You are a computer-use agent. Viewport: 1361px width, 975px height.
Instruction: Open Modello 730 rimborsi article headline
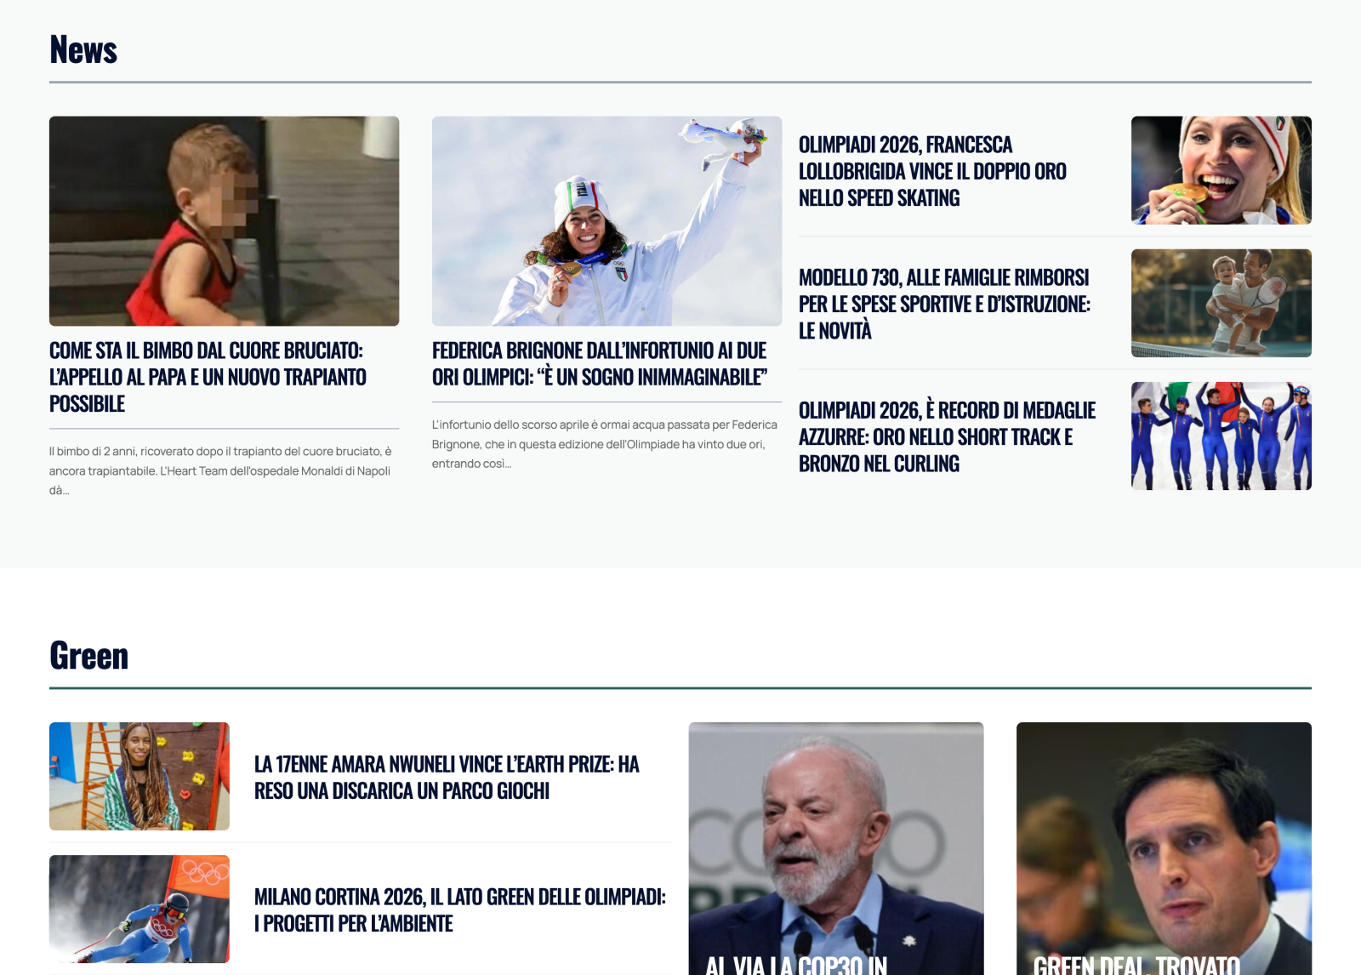click(944, 304)
